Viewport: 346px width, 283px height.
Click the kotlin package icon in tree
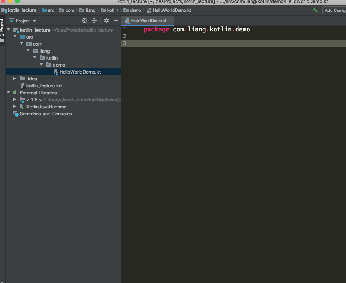[42, 58]
